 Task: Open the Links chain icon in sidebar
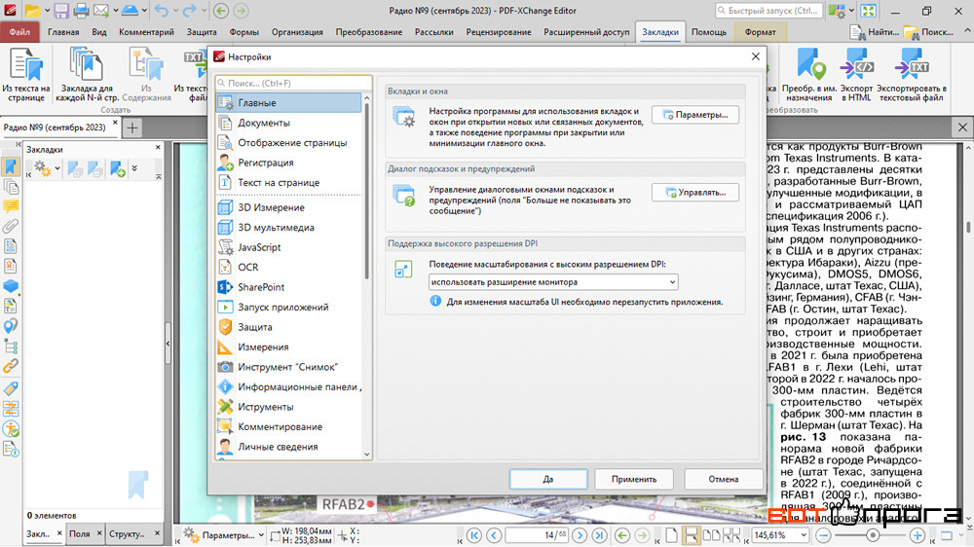pyautogui.click(x=11, y=366)
